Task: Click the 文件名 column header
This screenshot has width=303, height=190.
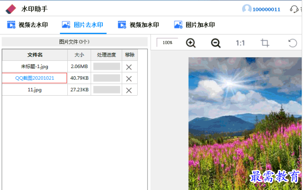Action: (x=35, y=55)
